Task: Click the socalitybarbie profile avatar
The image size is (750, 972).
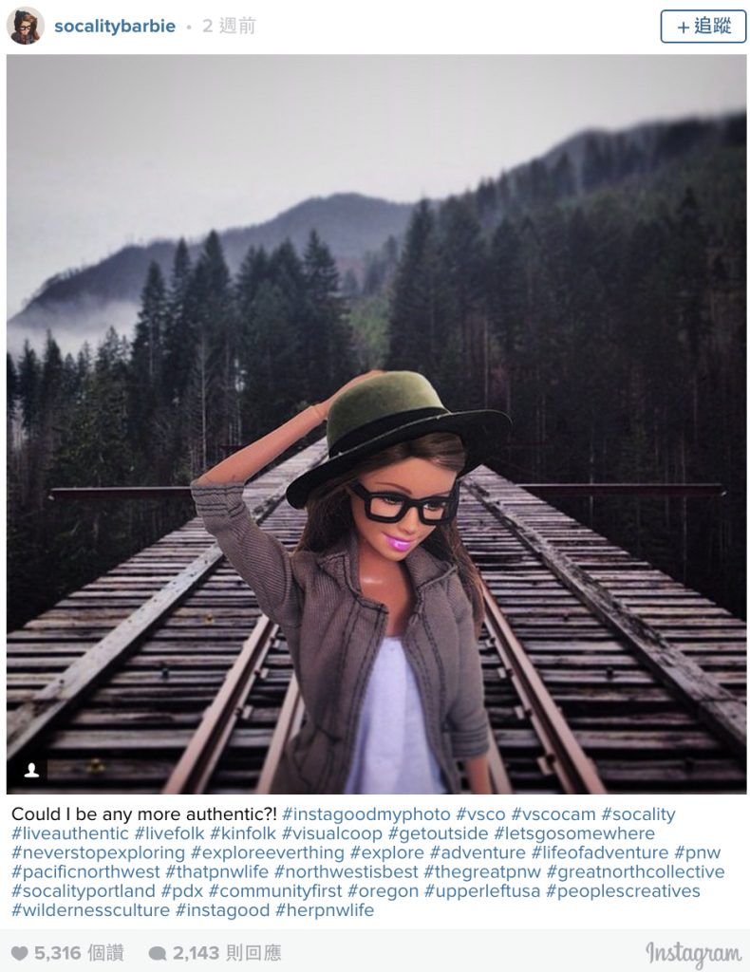Action: 26,26
